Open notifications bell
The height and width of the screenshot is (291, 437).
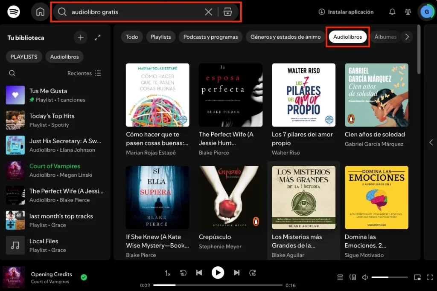(392, 12)
